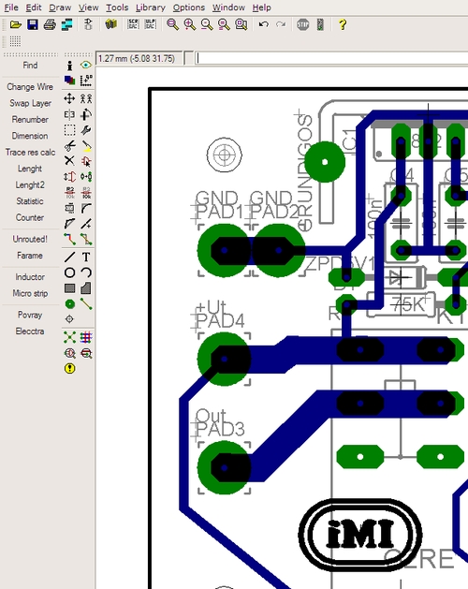This screenshot has height=589, width=468.
Task: Select the Optimize tool
Action: pos(86,224)
